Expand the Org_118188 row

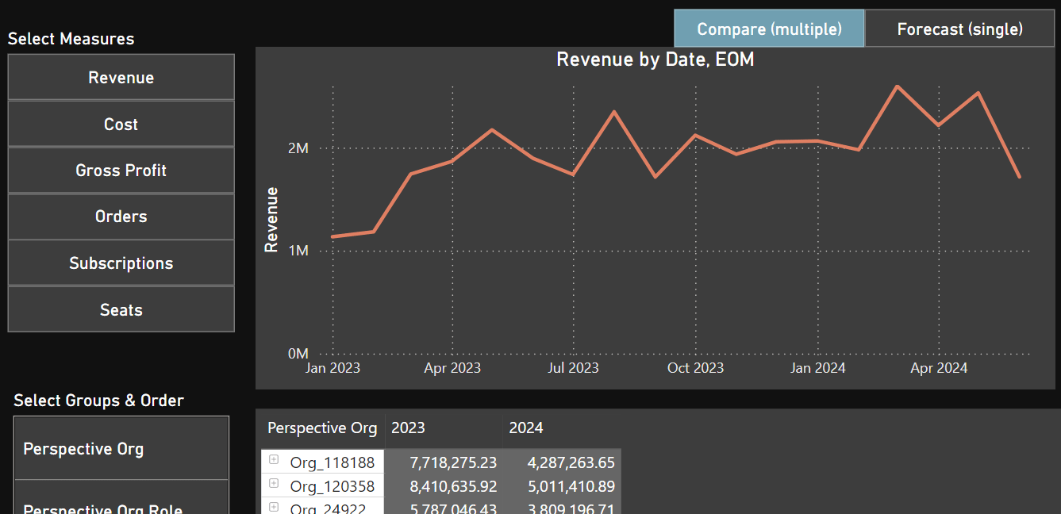[x=274, y=459]
